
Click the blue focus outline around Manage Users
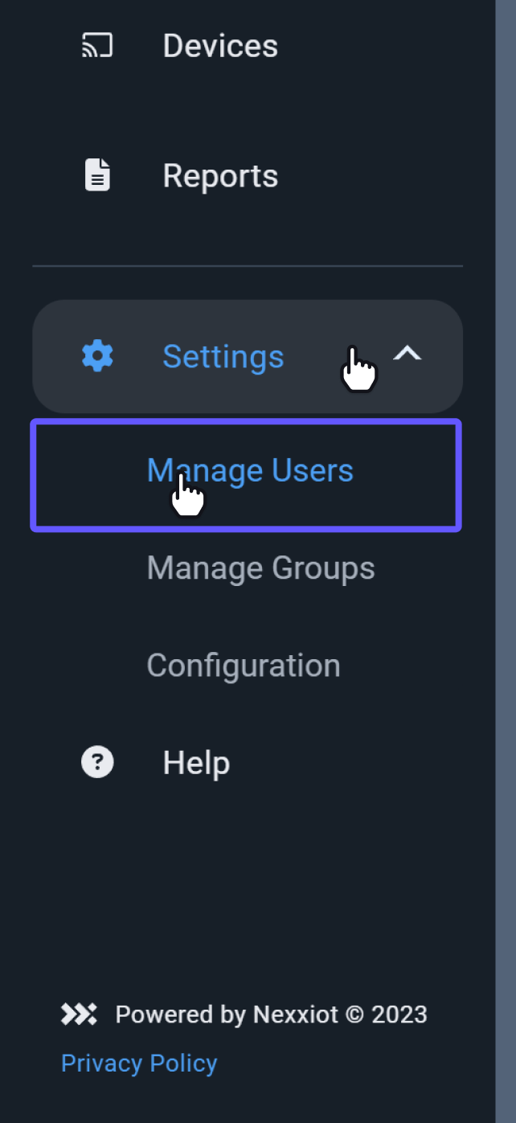pyautogui.click(x=246, y=421)
